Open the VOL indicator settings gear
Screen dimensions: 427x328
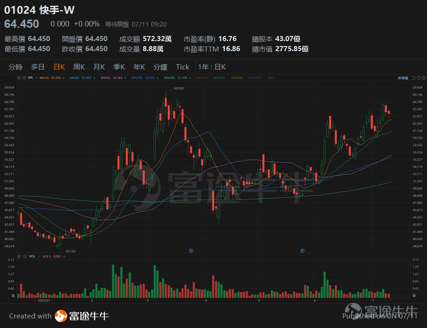(x=19, y=256)
